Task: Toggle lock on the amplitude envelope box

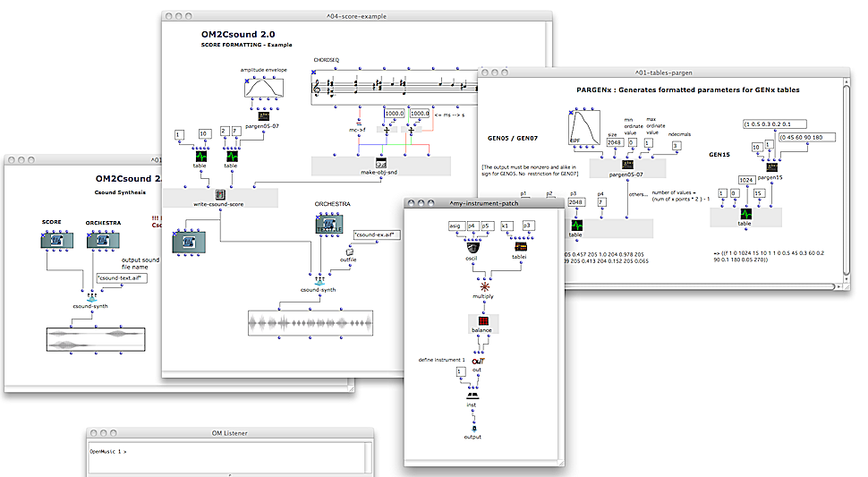Action: tap(247, 81)
